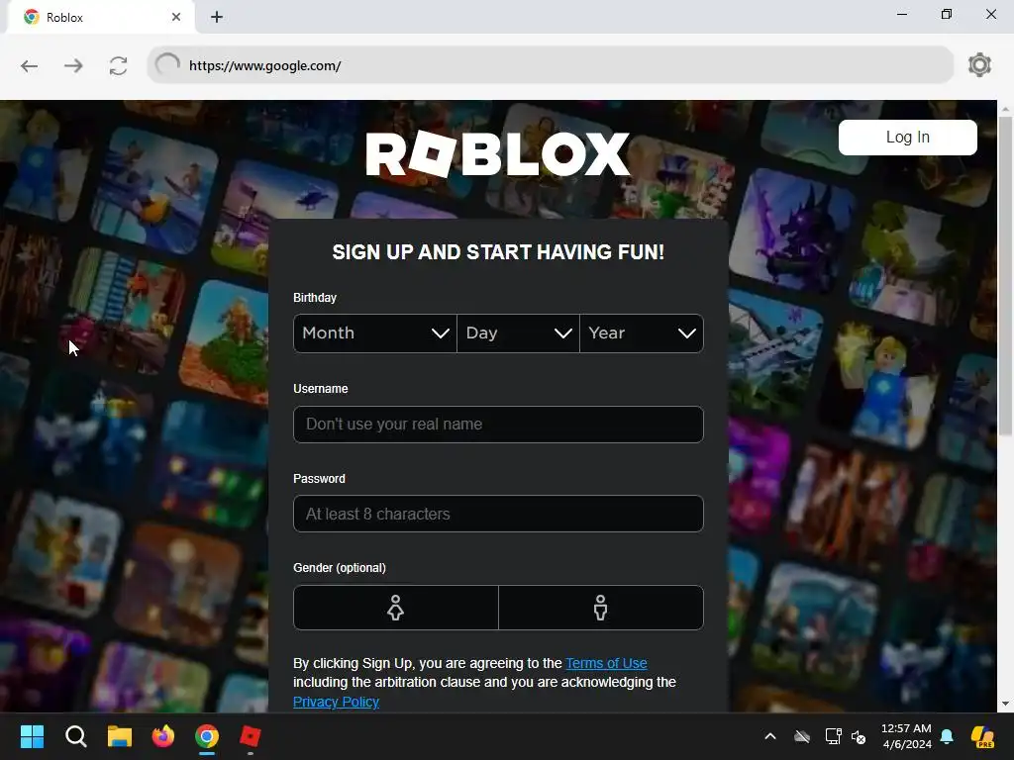1014x760 pixels.
Task: Open the Month birthday dropdown
Action: click(x=375, y=332)
